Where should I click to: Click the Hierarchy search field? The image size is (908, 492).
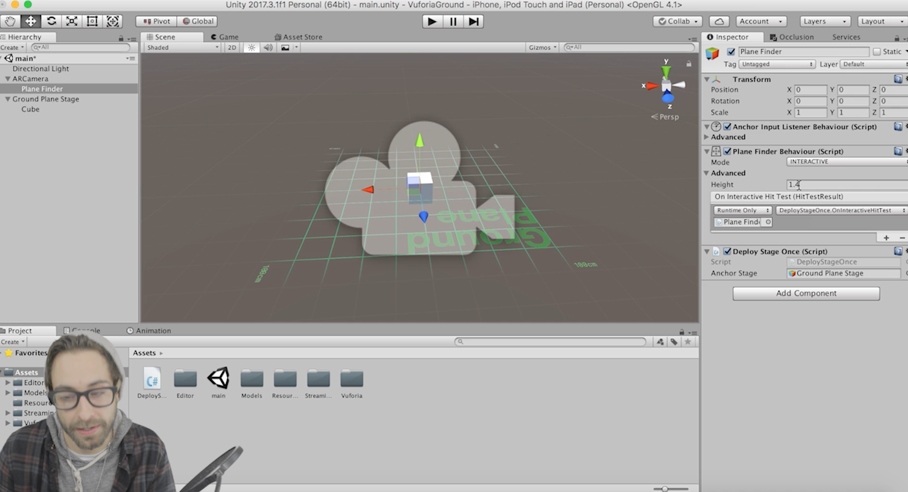81,47
